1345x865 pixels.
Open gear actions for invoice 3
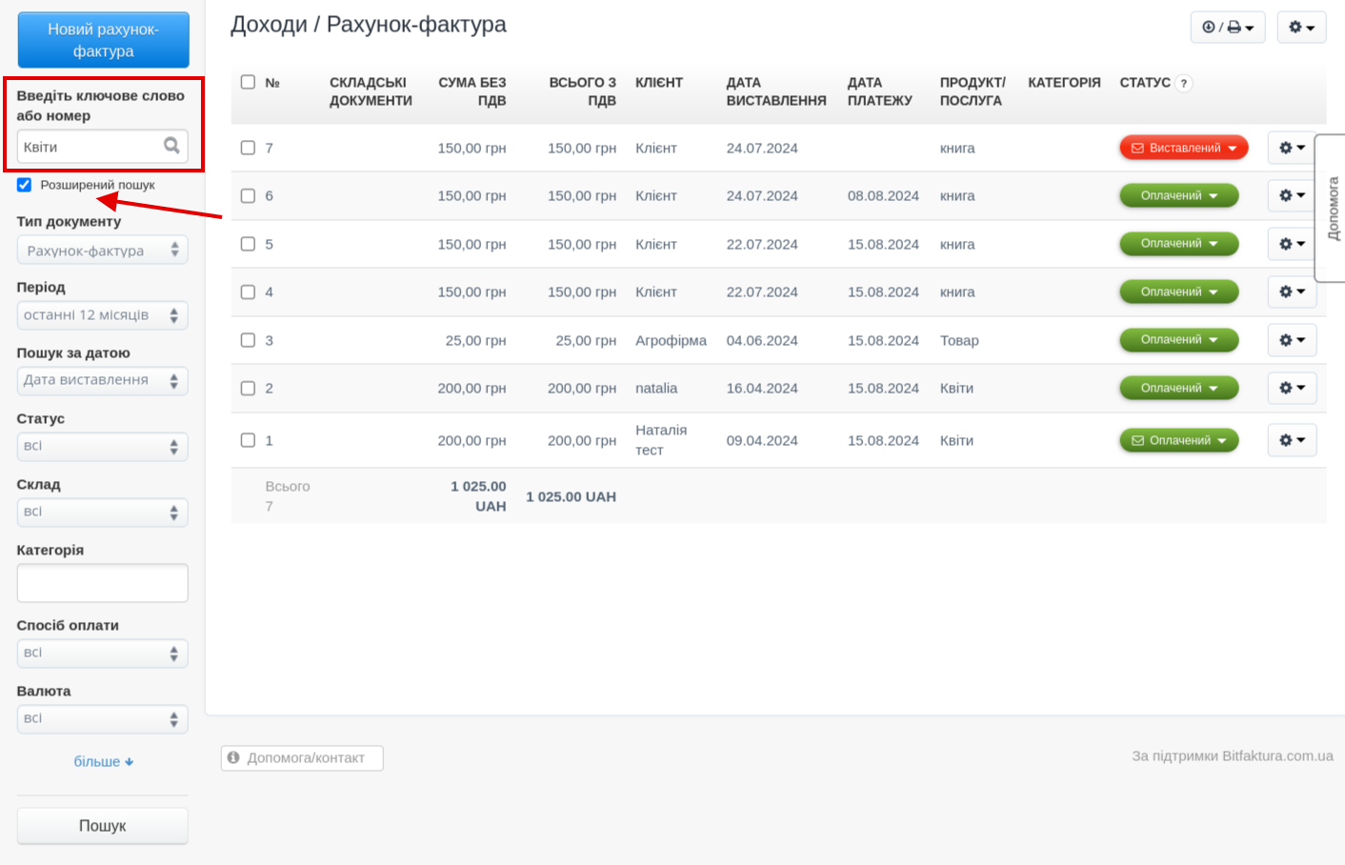coord(1291,340)
